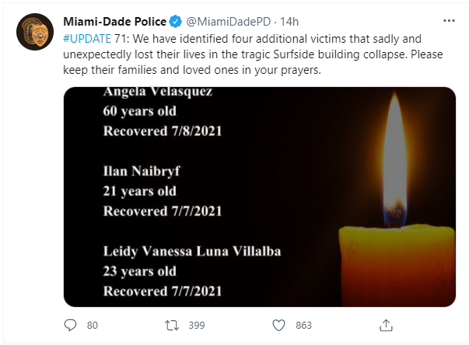Image resolution: width=469 pixels, height=345 pixels.
Task: Open the Miami-Dade Police profile avatar
Action: click(x=35, y=32)
